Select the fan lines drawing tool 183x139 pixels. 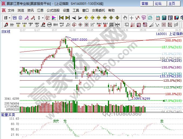pyautogui.click(x=133, y=25)
